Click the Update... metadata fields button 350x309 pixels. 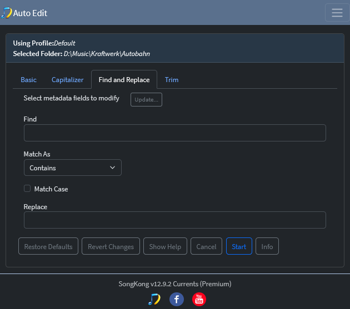coord(146,100)
